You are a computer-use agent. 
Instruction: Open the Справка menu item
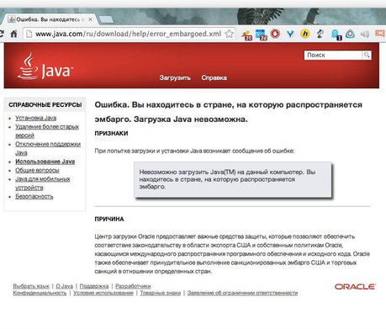point(214,77)
